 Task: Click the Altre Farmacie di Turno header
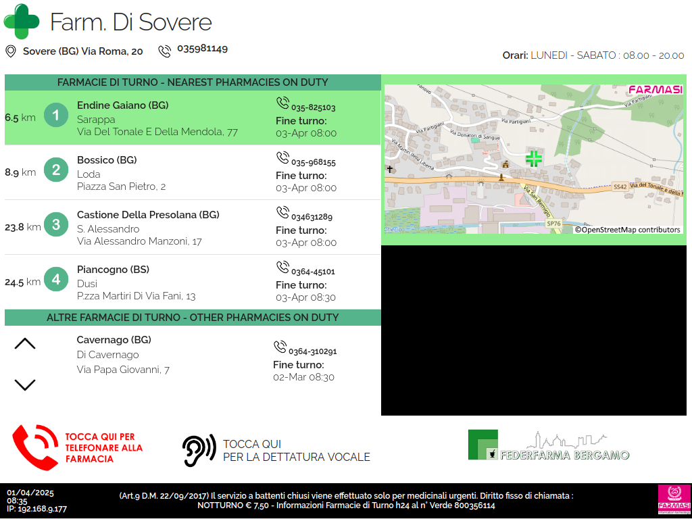click(x=193, y=318)
